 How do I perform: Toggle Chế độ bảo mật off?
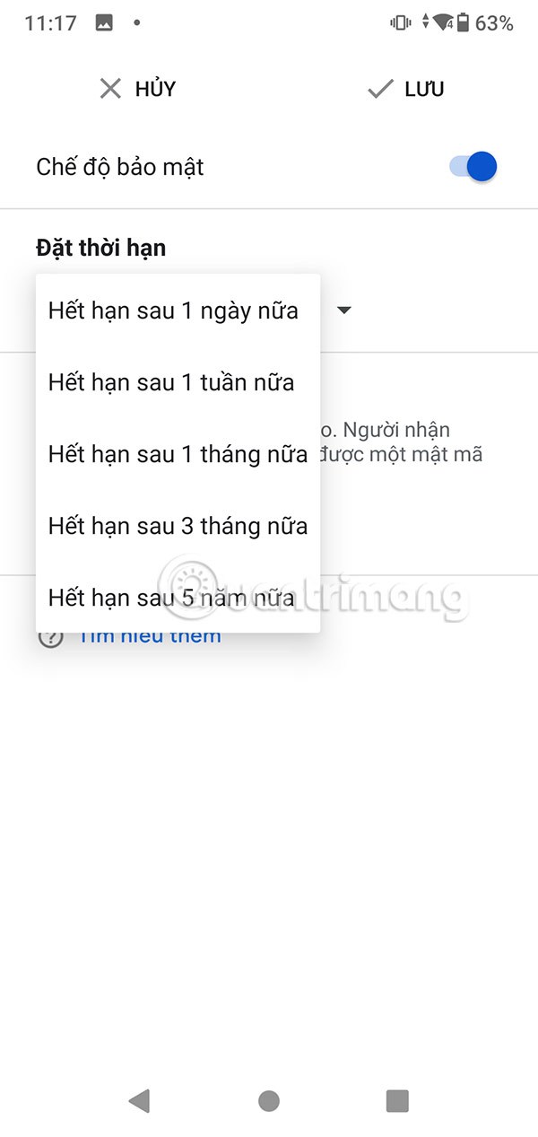click(x=468, y=166)
